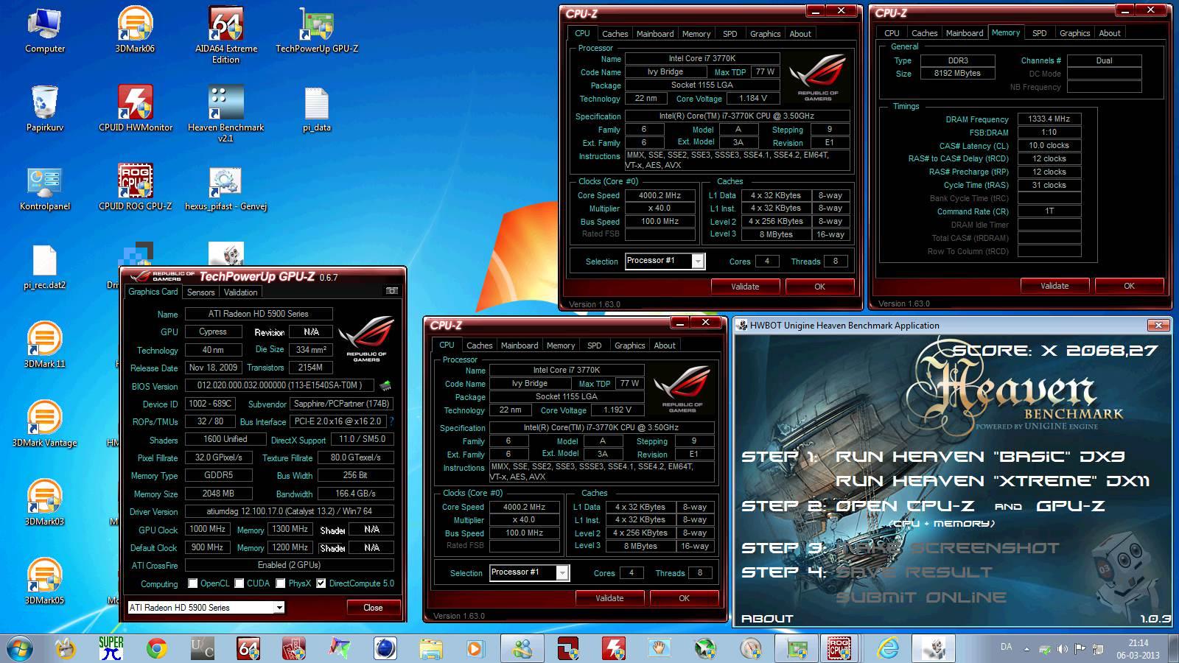Click the DA language indicator on taskbar
This screenshot has height=663, width=1179.
(x=1007, y=647)
